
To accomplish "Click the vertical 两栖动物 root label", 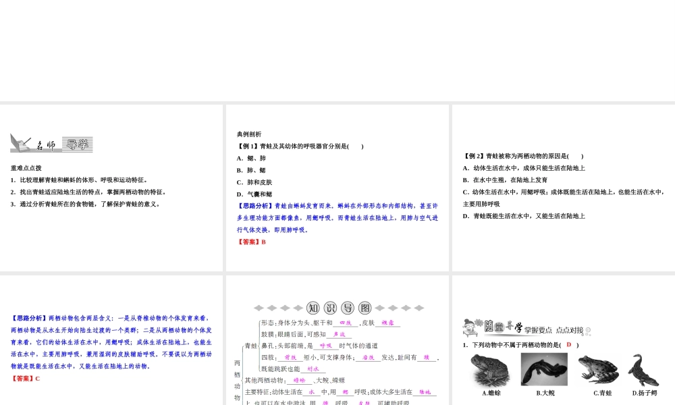I will pos(237,381).
